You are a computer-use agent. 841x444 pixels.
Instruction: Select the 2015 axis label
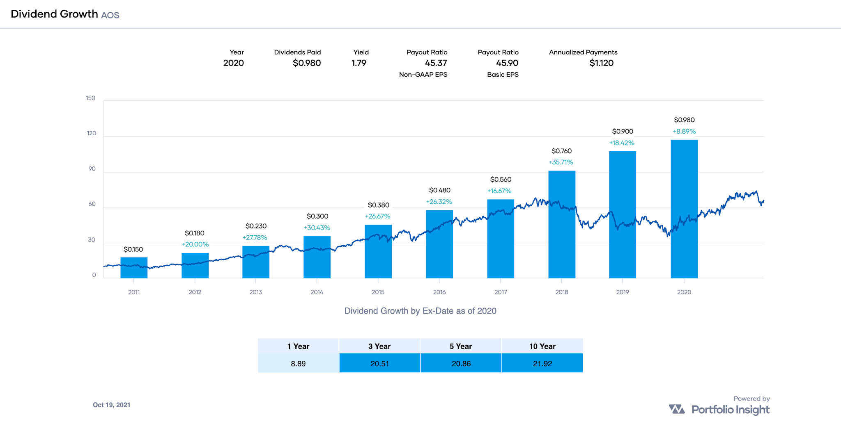coord(378,292)
